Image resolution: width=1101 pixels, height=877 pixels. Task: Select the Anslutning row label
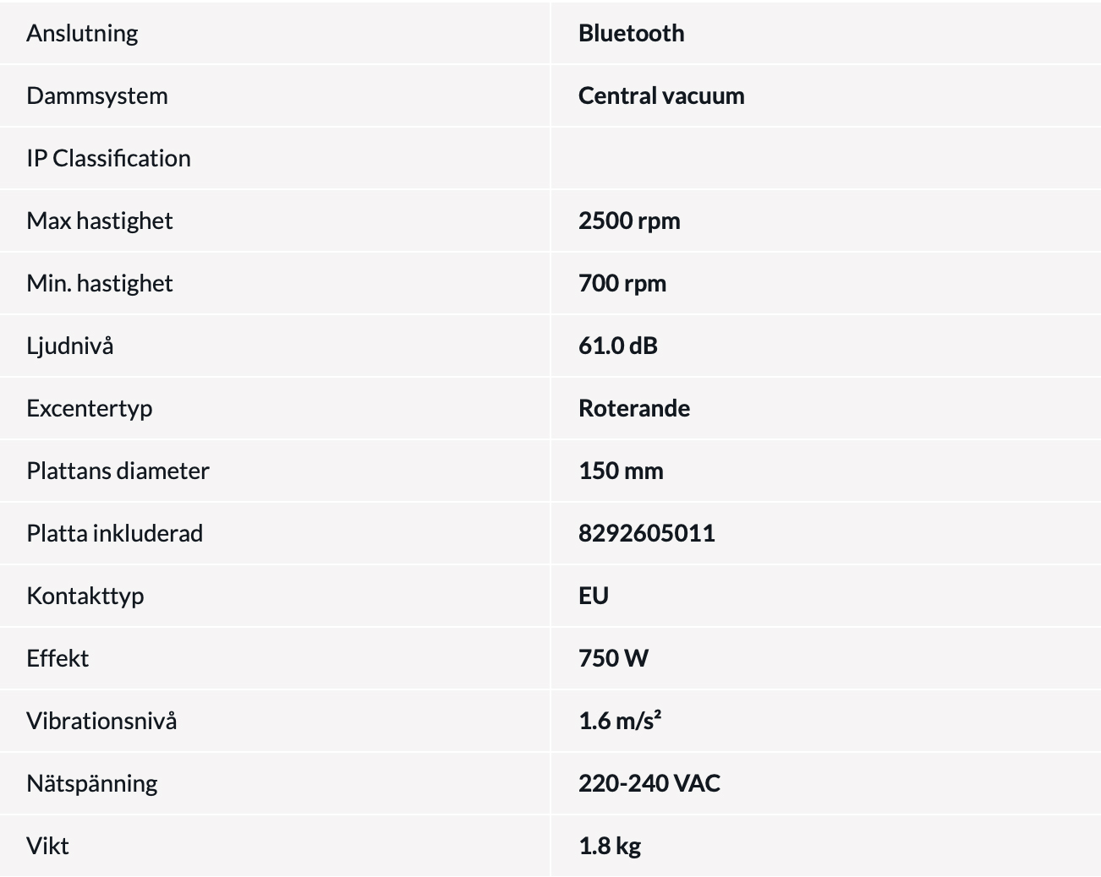click(x=82, y=33)
